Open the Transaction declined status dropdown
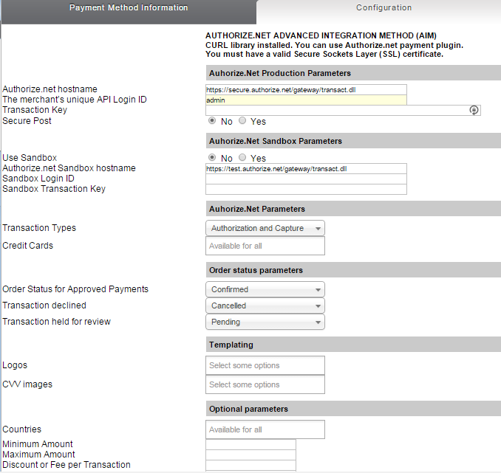The height and width of the screenshot is (473, 501). pyautogui.click(x=265, y=305)
